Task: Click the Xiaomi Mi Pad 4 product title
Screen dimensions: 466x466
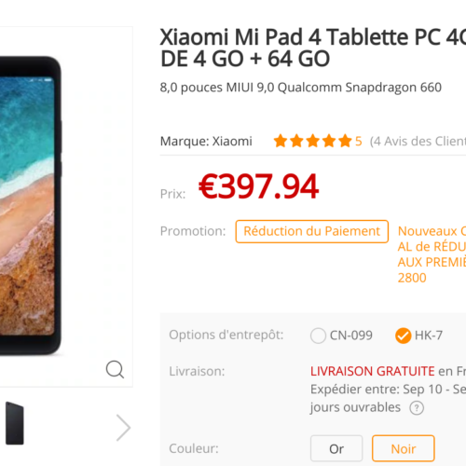Action: (313, 48)
